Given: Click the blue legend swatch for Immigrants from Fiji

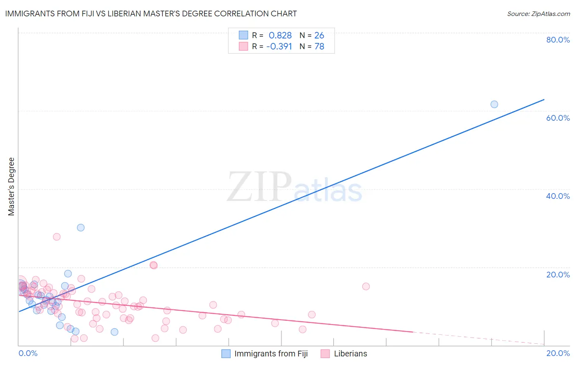Looking at the screenshot, I should pos(226,354).
